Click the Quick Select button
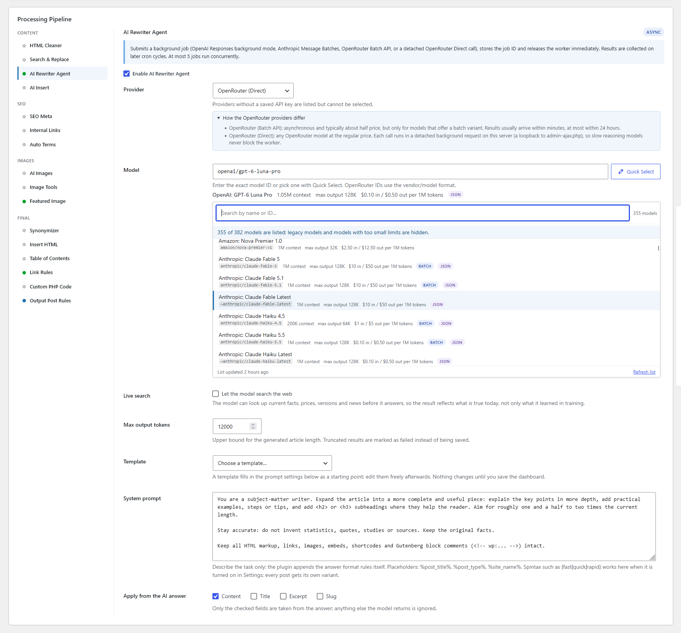681x633 pixels. [x=635, y=172]
